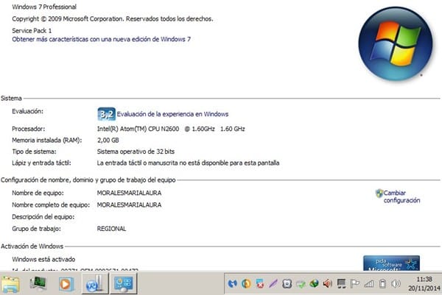Launch Windows Media Player from taskbar
The width and height of the screenshot is (442, 295).
(66, 284)
